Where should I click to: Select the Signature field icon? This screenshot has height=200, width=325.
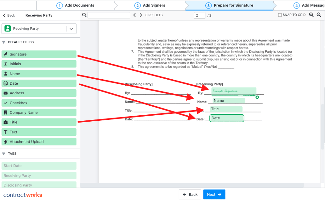point(5,54)
